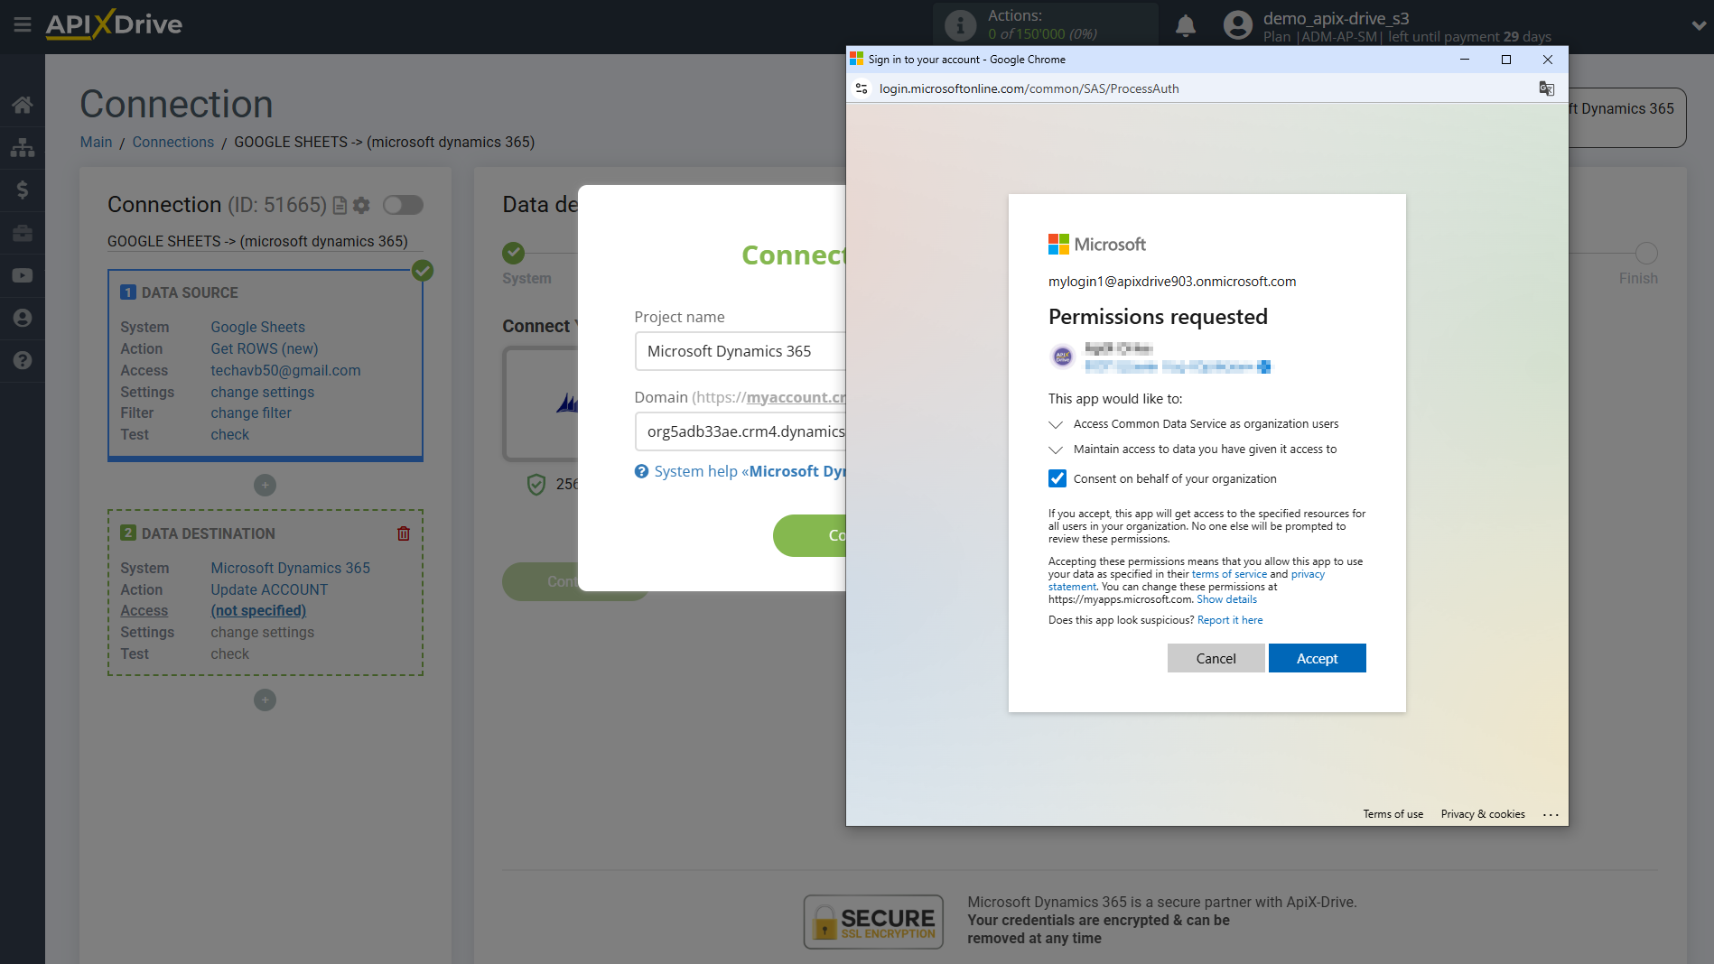Add step between source and destination
Image resolution: width=1714 pixels, height=964 pixels.
[x=265, y=486]
